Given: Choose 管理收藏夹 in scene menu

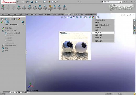Looking at the screenshot, I should point(103,41).
